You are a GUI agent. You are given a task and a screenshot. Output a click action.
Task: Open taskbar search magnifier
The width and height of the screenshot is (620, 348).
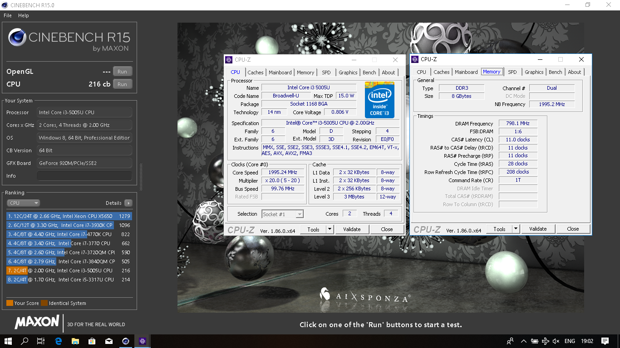[x=25, y=341]
